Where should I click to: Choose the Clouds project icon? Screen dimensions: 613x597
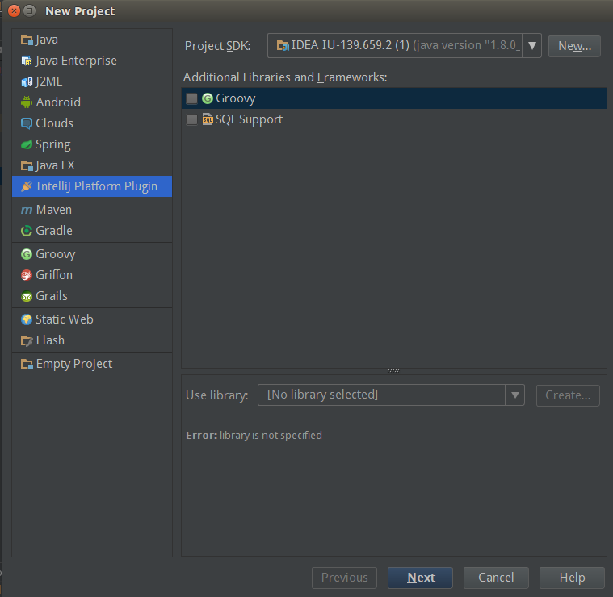tap(27, 123)
